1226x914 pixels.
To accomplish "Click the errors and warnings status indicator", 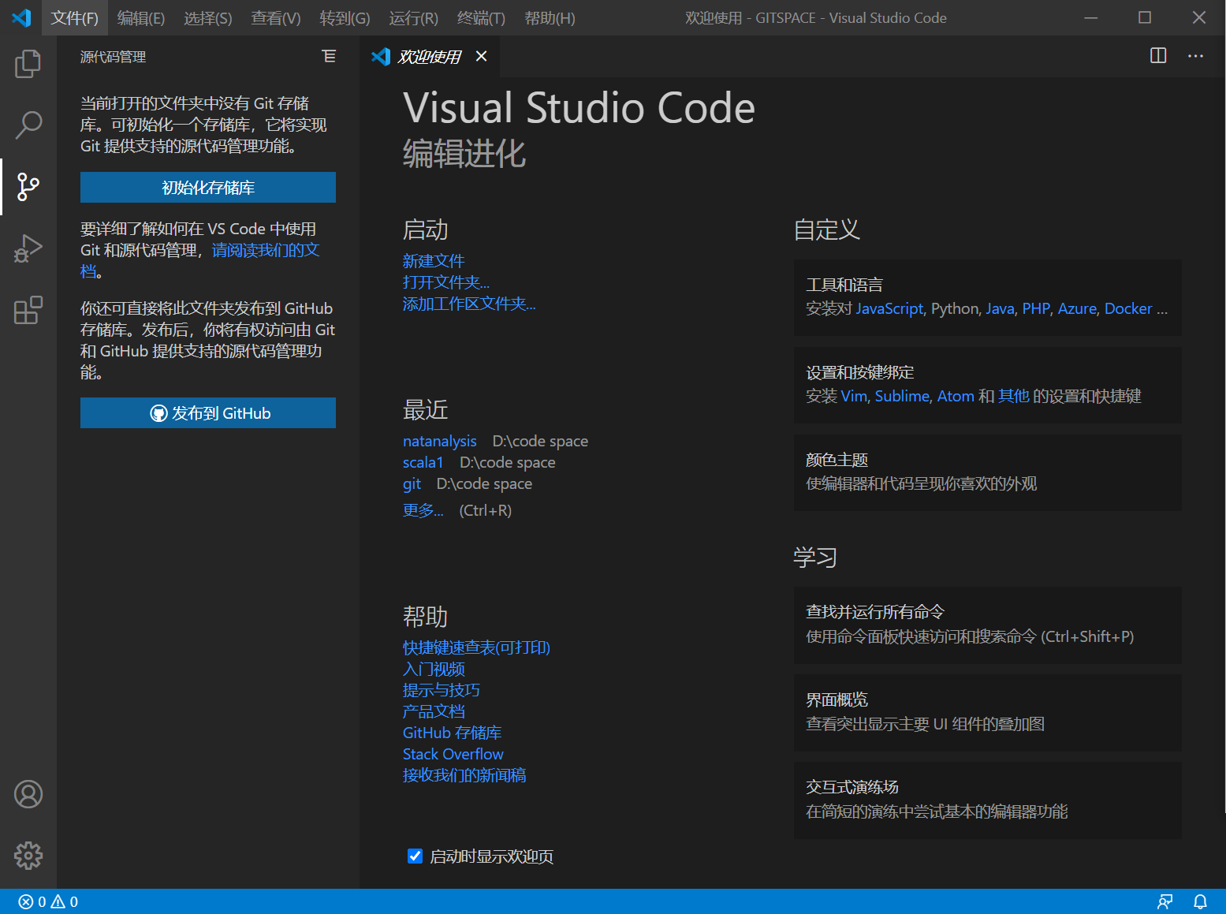I will pyautogui.click(x=48, y=901).
